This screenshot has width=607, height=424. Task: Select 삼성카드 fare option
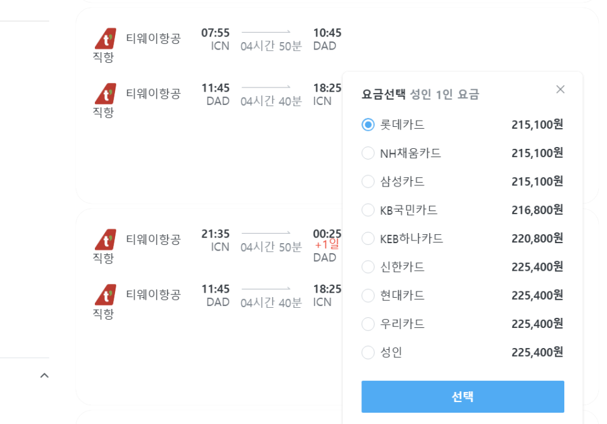368,182
